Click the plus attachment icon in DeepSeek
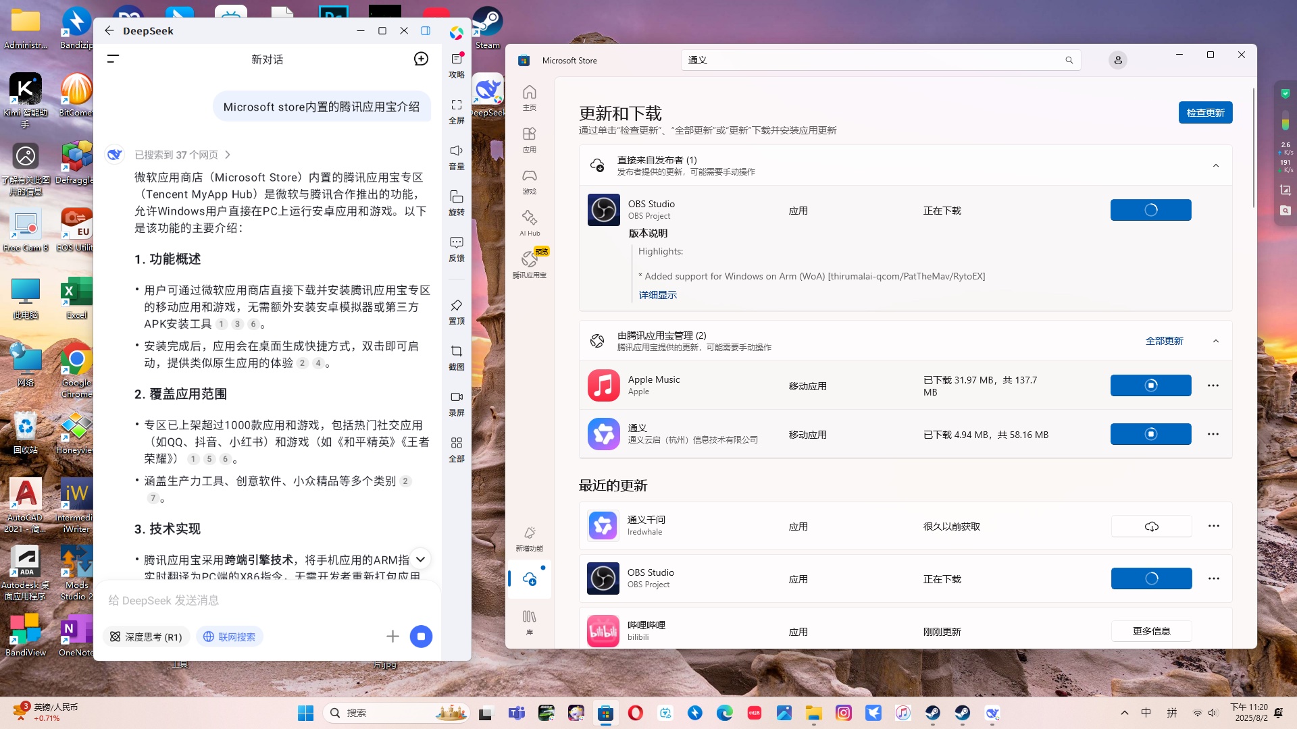Viewport: 1297px width, 729px height. pyautogui.click(x=392, y=636)
